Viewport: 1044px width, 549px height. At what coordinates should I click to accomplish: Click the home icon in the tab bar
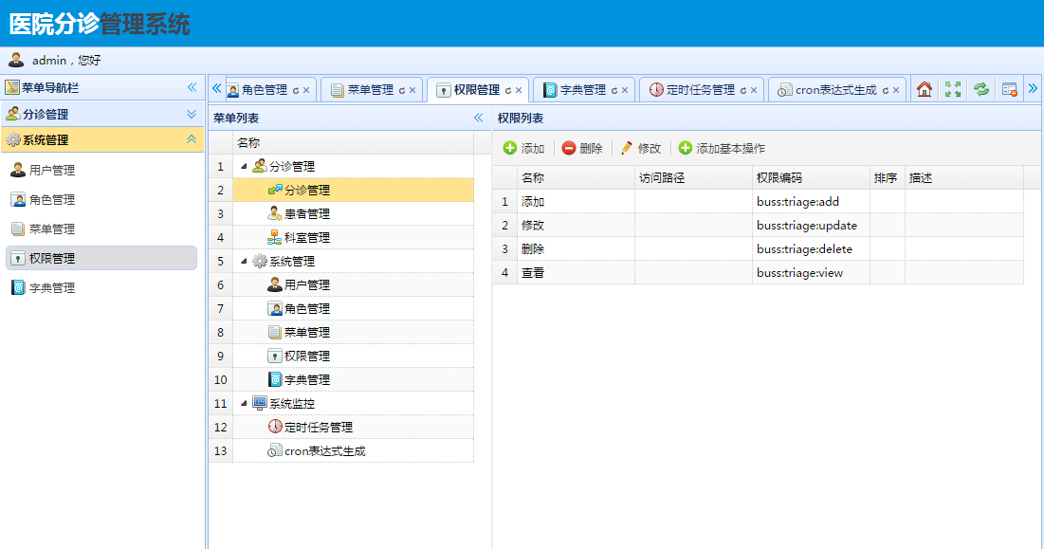[x=925, y=89]
